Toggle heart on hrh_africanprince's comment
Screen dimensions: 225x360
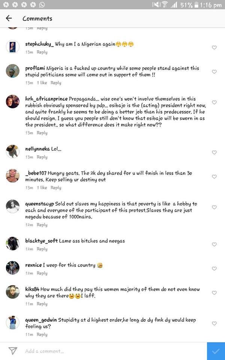(214, 102)
